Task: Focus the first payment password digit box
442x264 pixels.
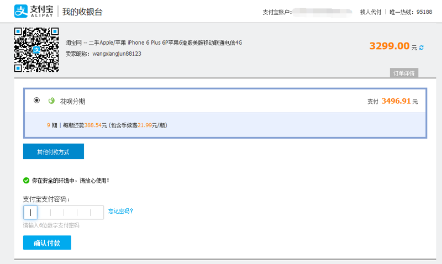Action: 30,213
